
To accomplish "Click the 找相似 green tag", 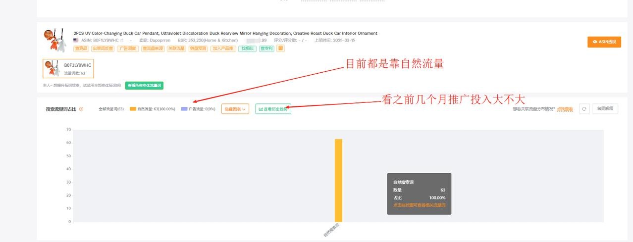I will [247, 48].
